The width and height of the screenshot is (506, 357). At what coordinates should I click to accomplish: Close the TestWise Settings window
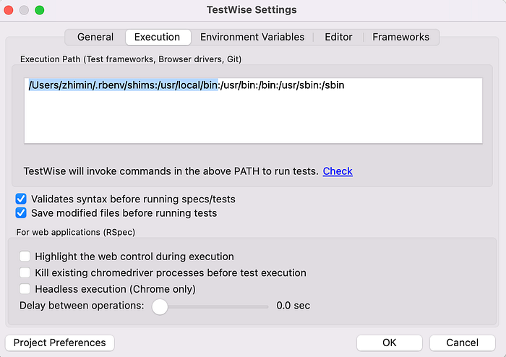(x=9, y=10)
